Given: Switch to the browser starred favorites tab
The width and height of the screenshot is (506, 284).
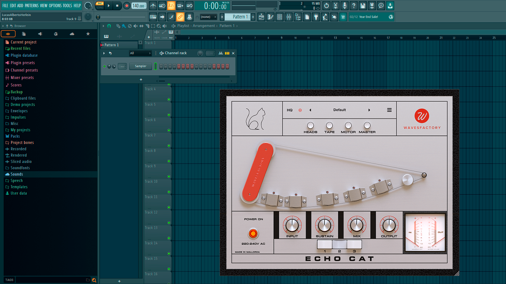Looking at the screenshot, I should tap(88, 34).
